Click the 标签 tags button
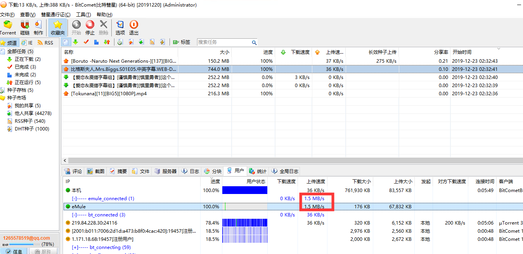Screen dimensions: 523x254 coord(182,42)
